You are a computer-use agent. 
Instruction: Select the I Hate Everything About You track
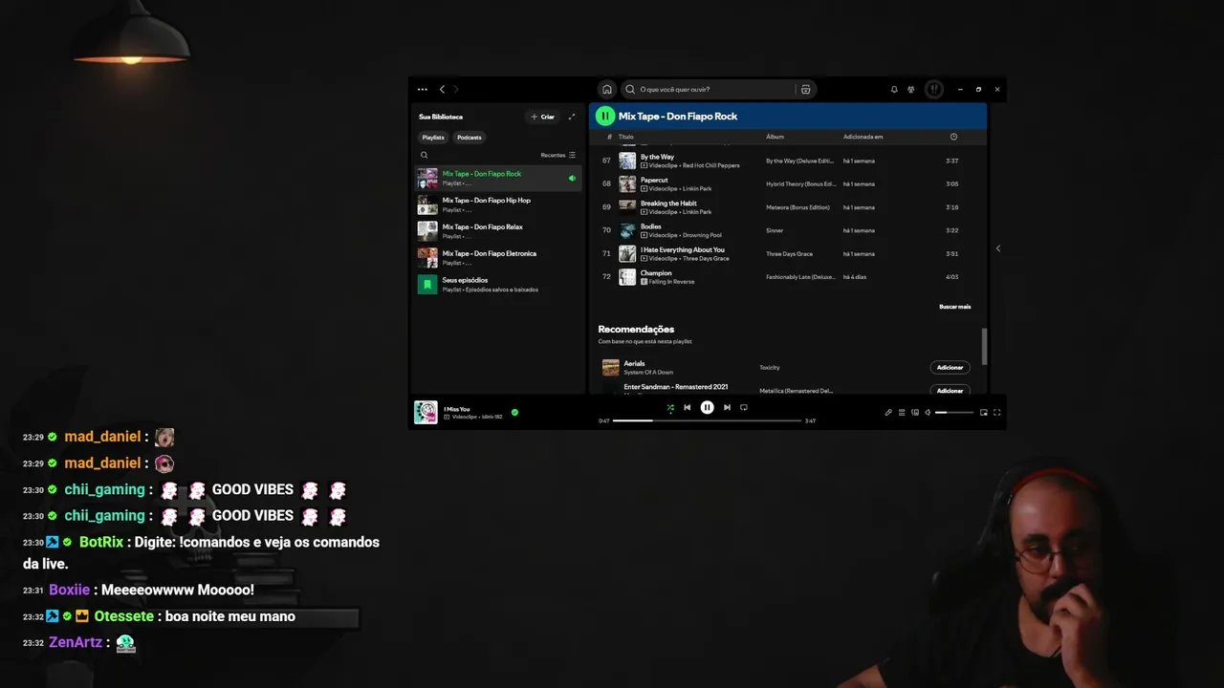pos(787,254)
